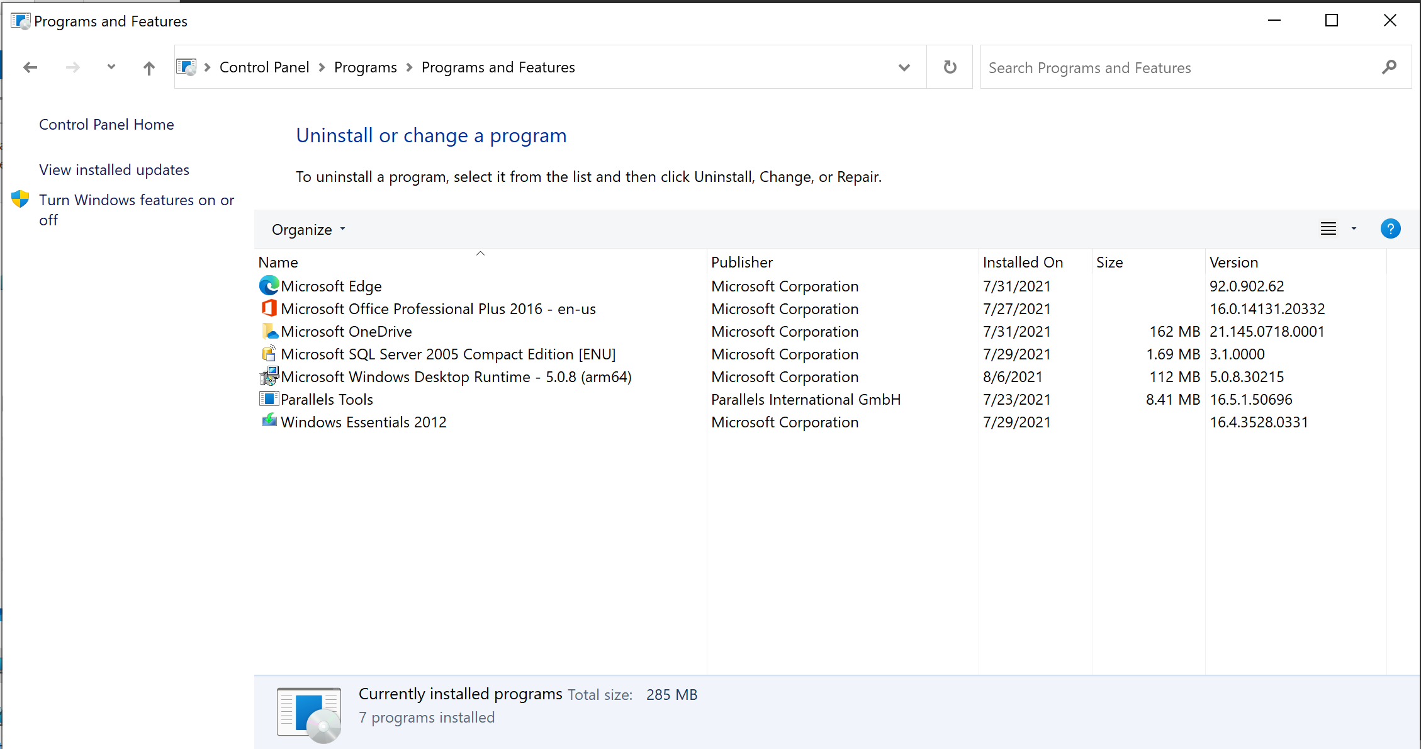Click the refresh address bar button
Image resolution: width=1421 pixels, height=749 pixels.
pyautogui.click(x=950, y=67)
